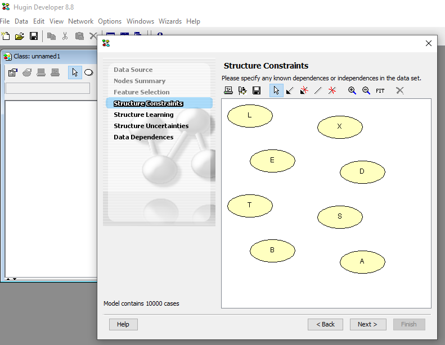This screenshot has width=445, height=345.
Task: Close the wizard dialog with X
Action: pyautogui.click(x=429, y=43)
